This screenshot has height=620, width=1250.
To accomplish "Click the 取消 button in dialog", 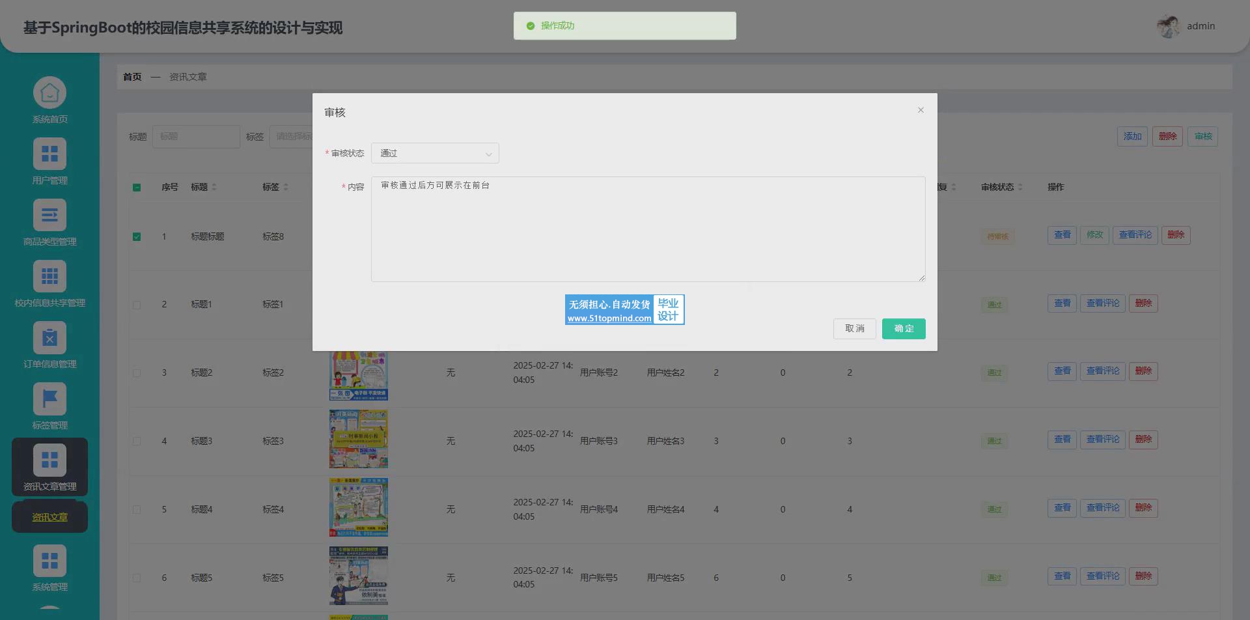I will [x=854, y=329].
